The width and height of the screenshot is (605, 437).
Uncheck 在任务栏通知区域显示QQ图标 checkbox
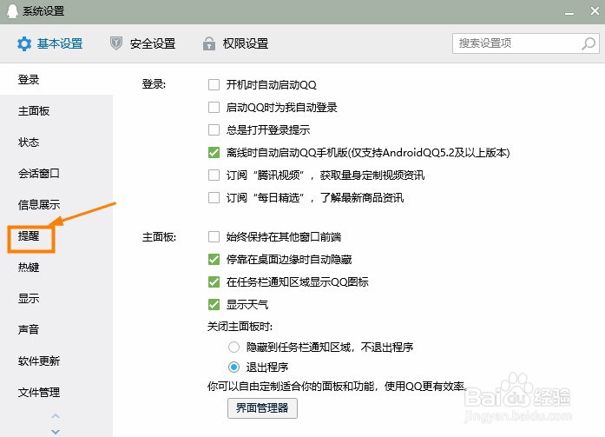214,281
